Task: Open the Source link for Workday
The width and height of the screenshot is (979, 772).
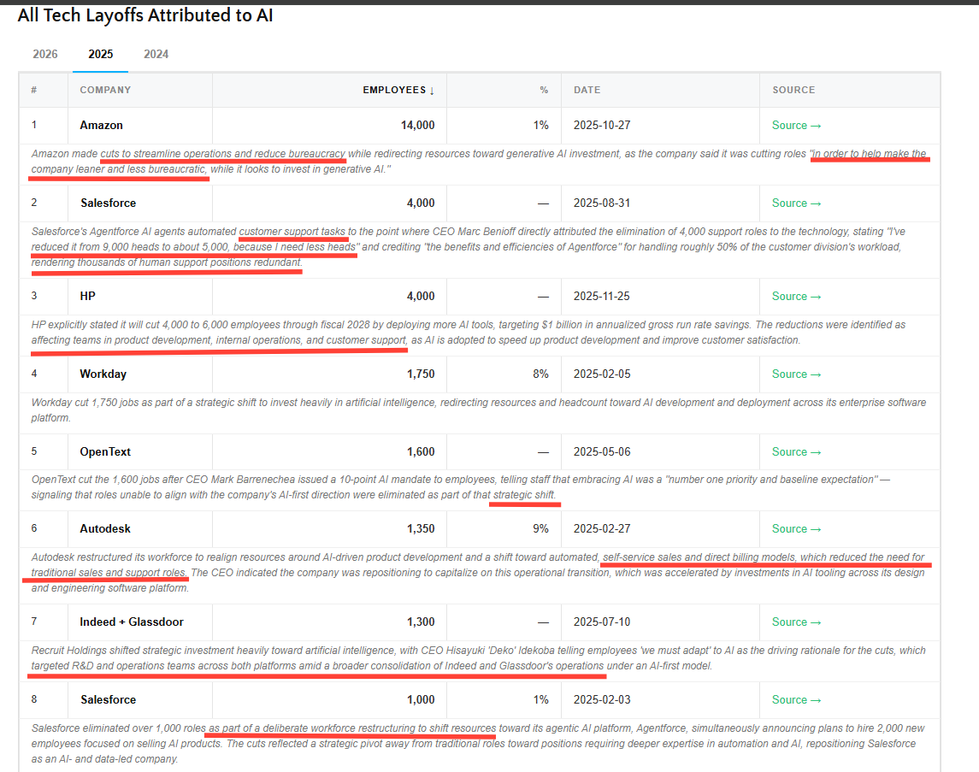Action: [x=796, y=374]
